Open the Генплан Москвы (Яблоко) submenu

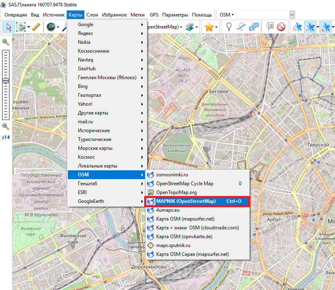107,78
